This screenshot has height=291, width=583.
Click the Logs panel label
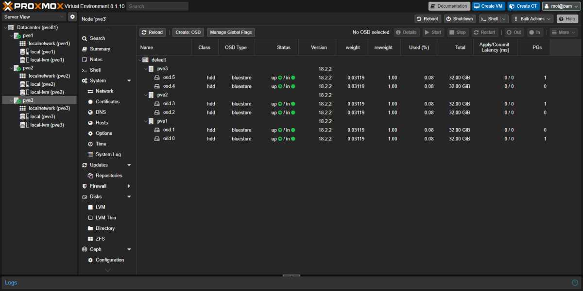point(11,283)
